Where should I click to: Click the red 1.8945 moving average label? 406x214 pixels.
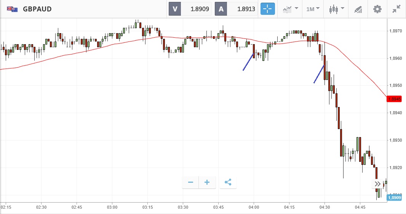click(x=394, y=99)
